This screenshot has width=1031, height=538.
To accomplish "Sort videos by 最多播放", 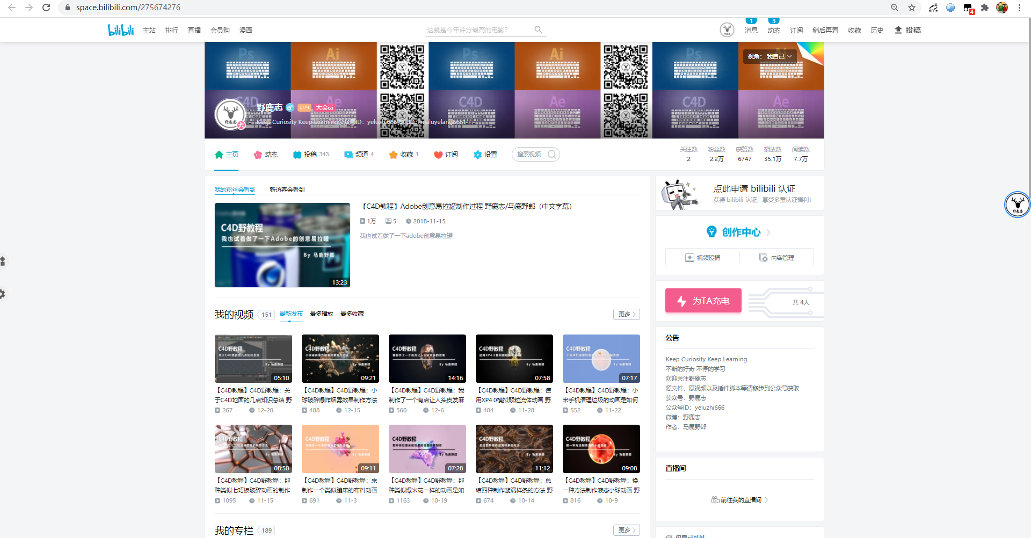I will (322, 314).
